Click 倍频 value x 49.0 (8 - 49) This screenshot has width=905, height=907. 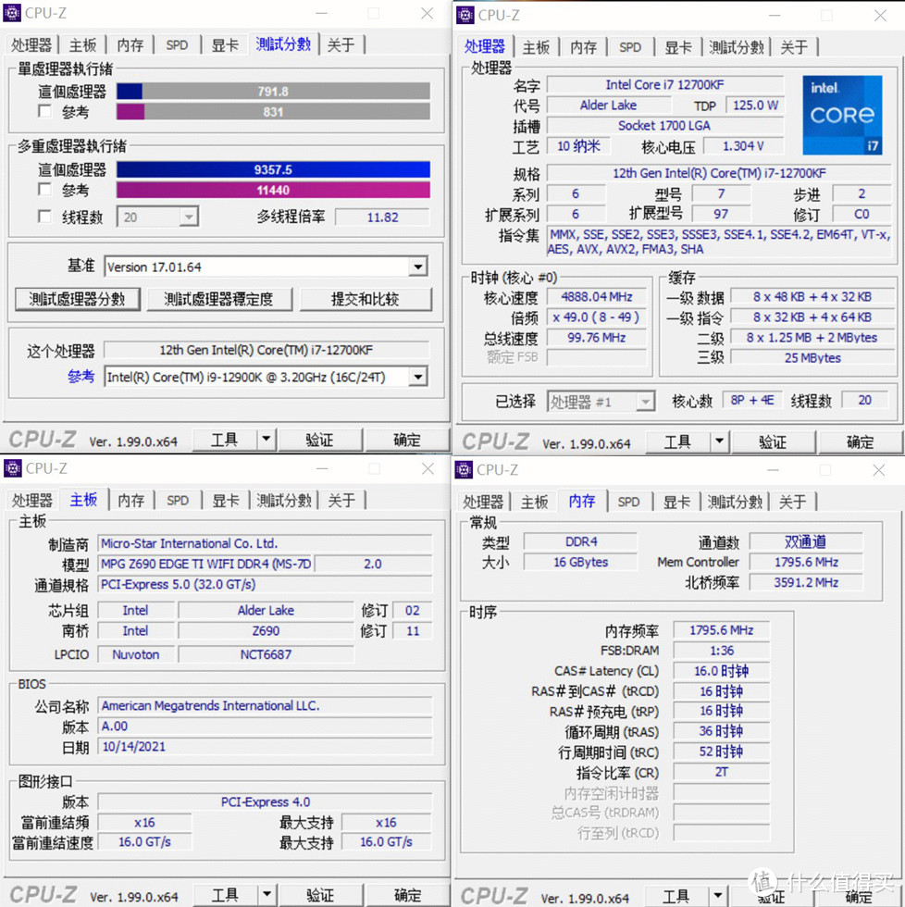click(x=596, y=317)
